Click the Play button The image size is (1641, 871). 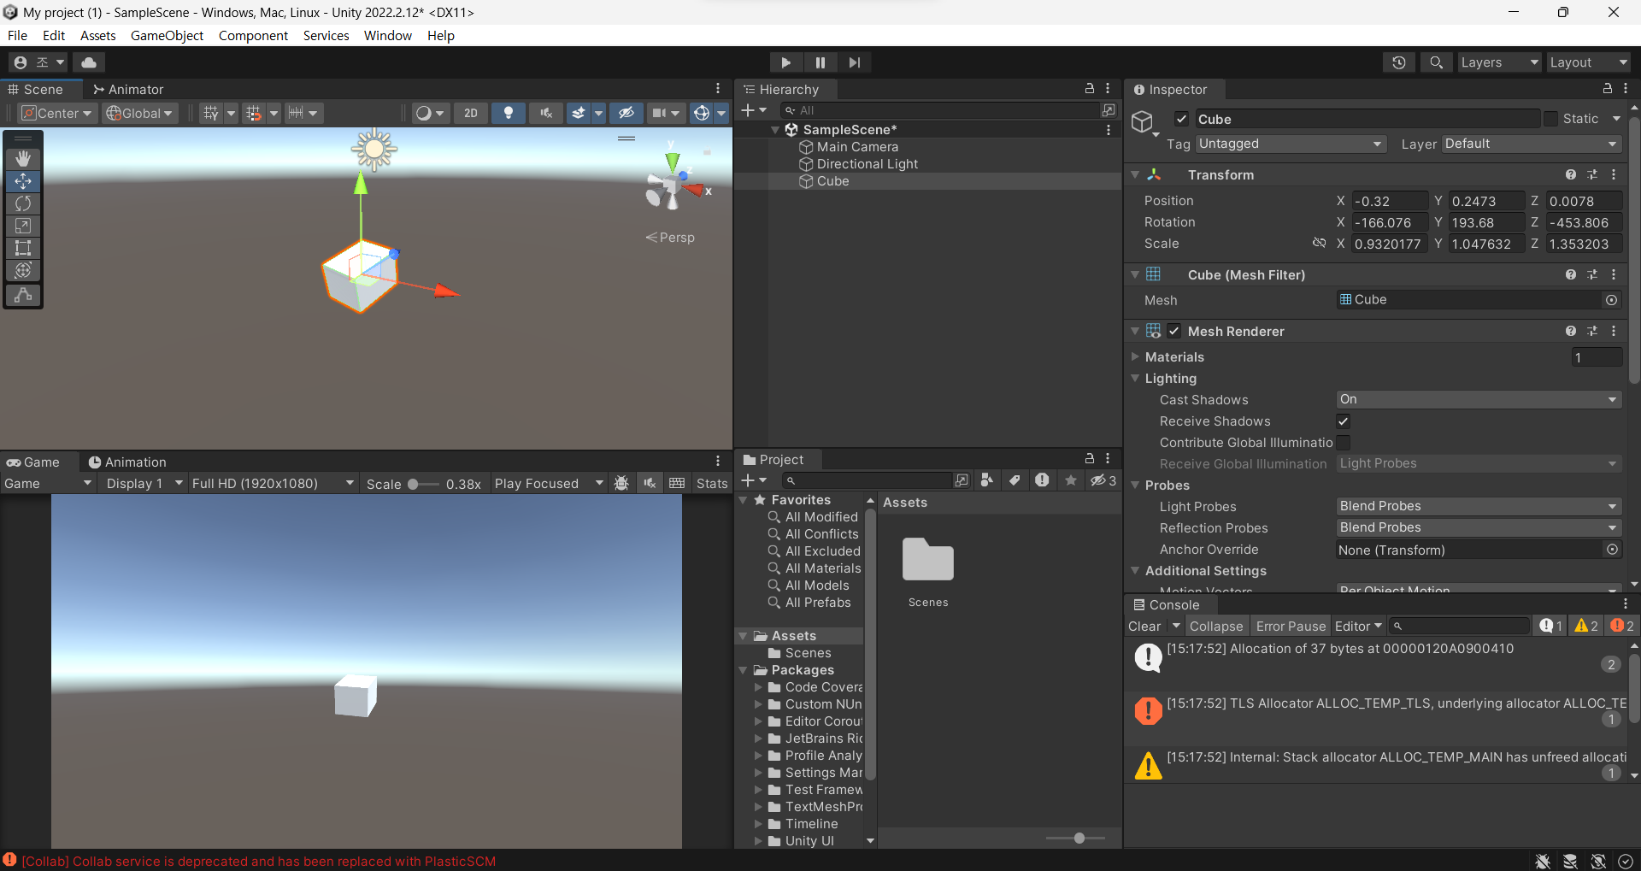tap(785, 62)
